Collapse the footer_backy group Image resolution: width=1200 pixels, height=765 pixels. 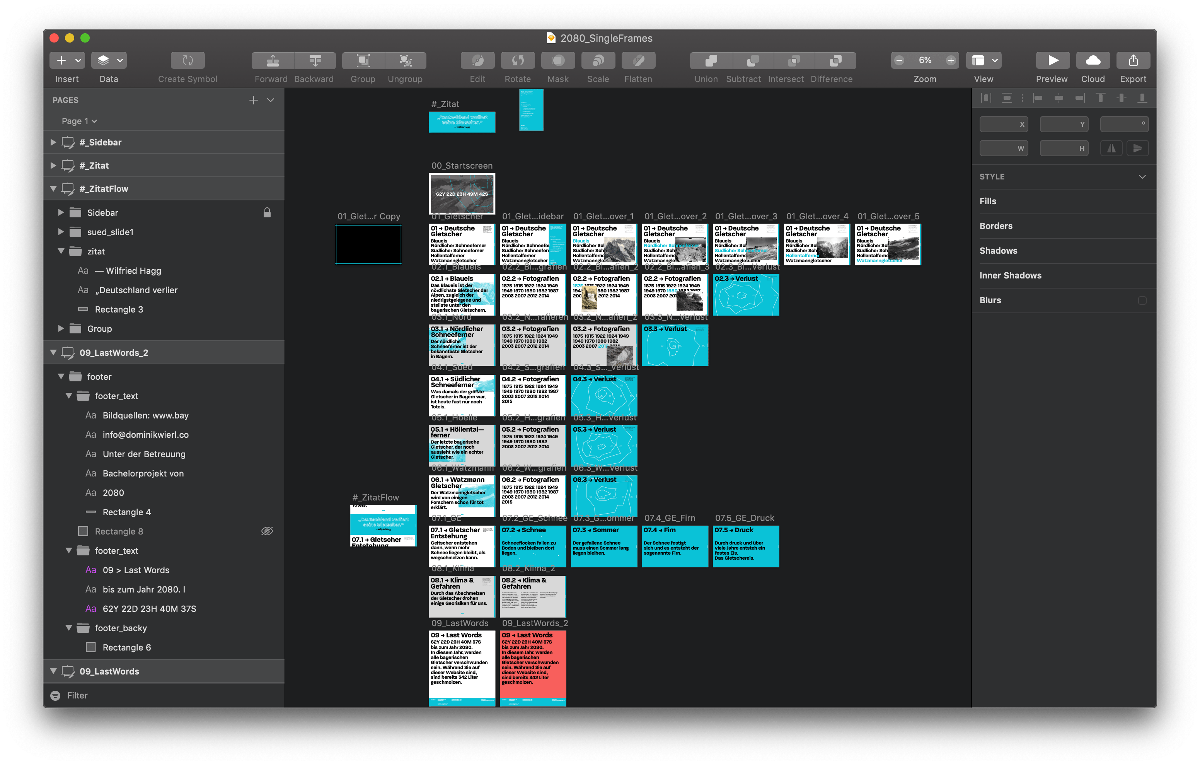click(x=69, y=628)
